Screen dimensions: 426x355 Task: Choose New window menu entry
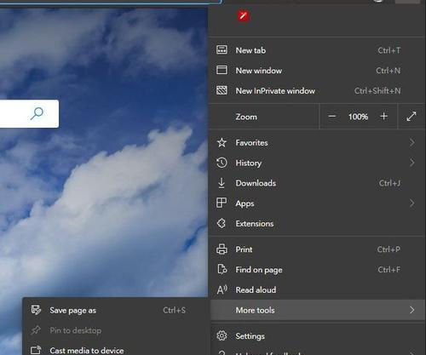pyautogui.click(x=317, y=71)
